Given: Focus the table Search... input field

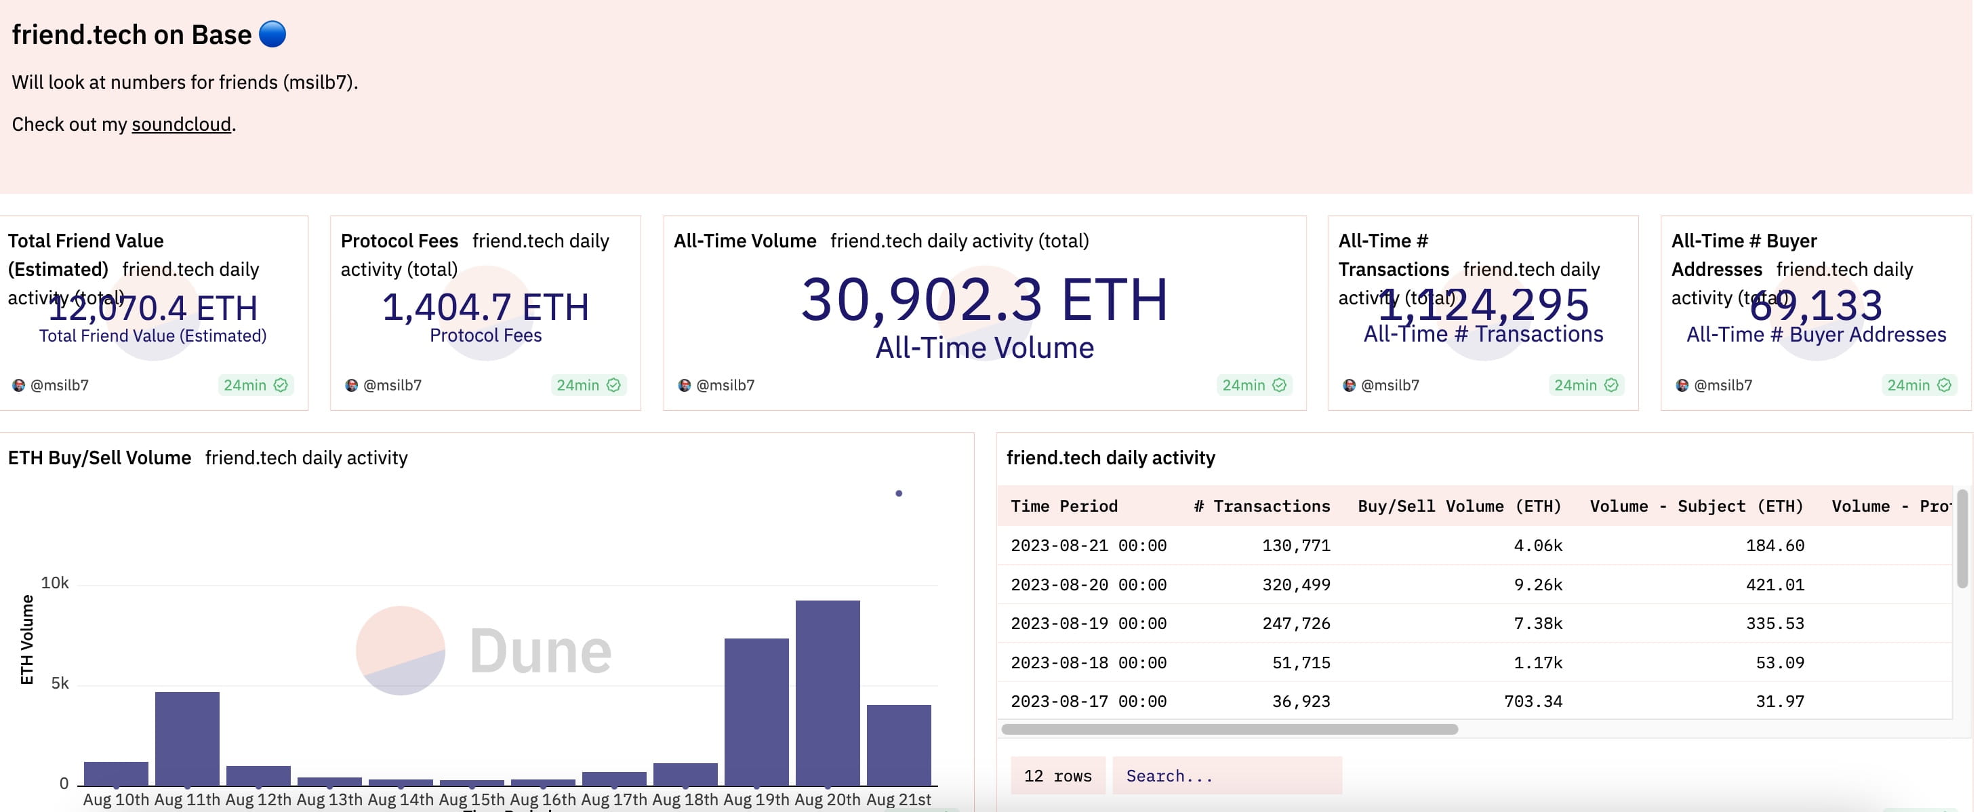Looking at the screenshot, I should 1227,776.
